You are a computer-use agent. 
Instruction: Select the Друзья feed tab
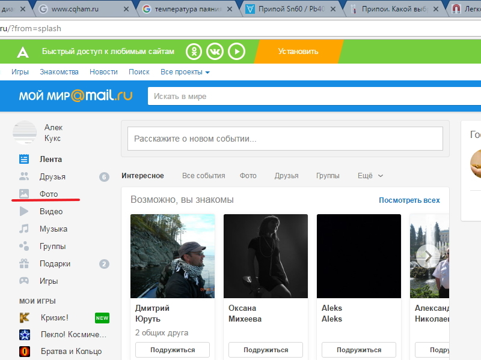click(x=287, y=176)
